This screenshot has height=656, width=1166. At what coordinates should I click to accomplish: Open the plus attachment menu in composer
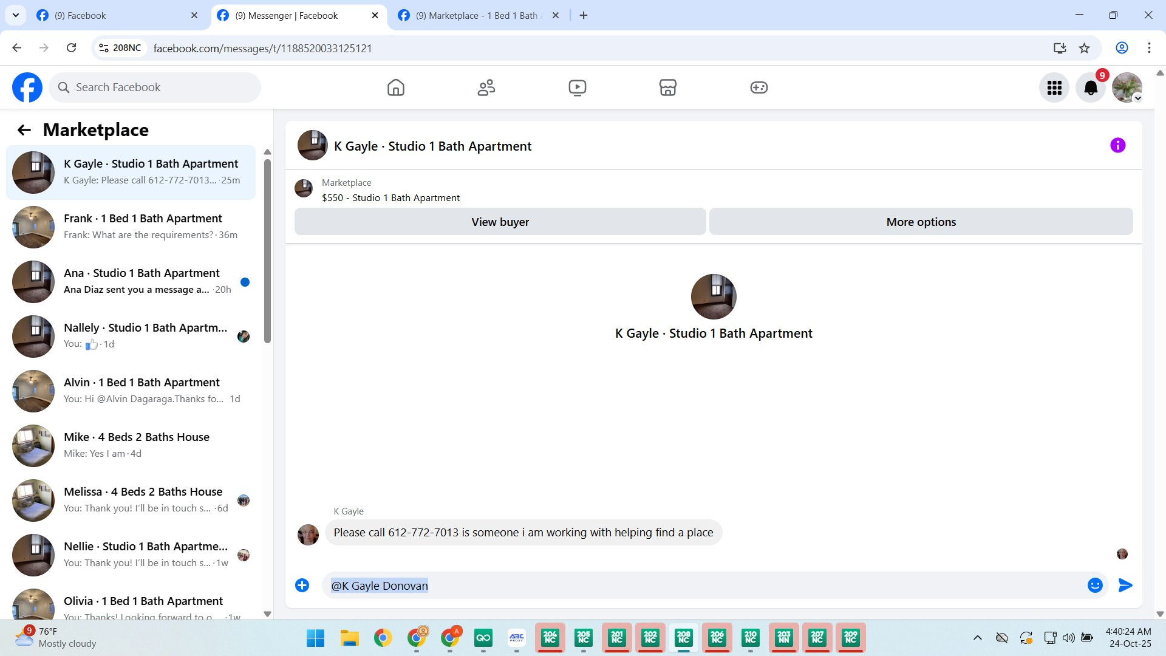[x=302, y=585]
